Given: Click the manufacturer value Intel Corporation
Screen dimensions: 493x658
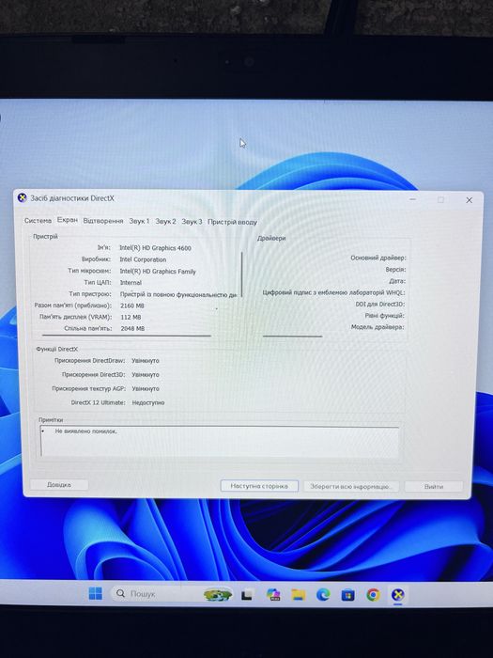Looking at the screenshot, I should point(143,259).
